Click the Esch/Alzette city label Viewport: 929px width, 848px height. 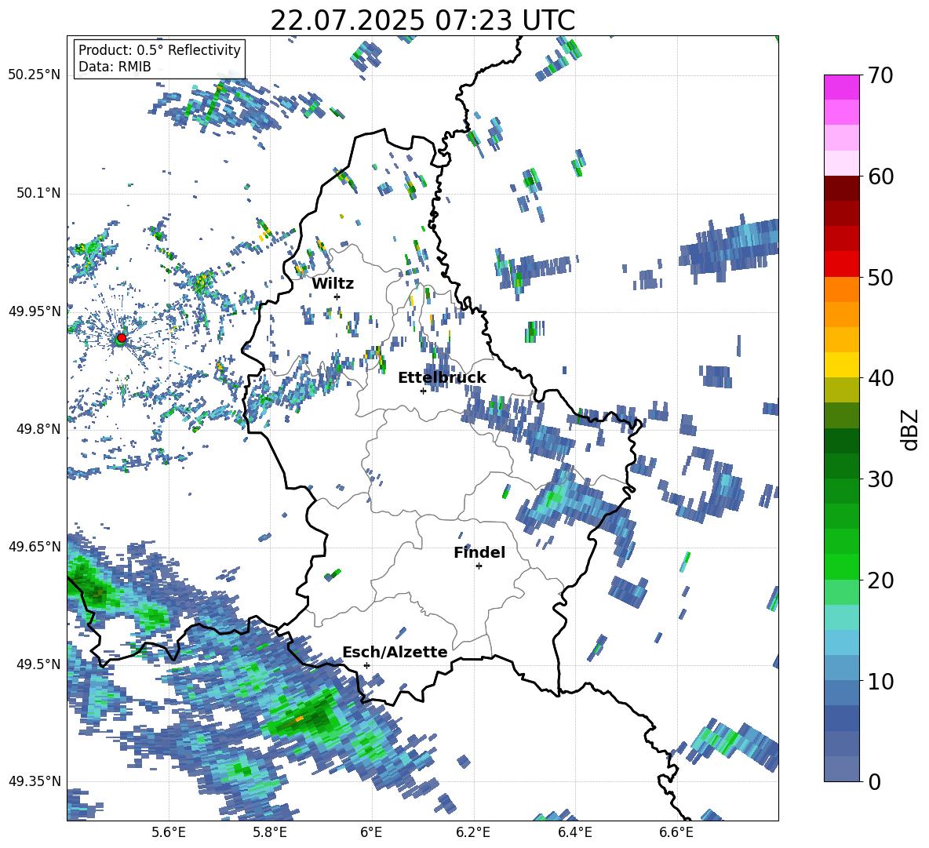click(x=395, y=653)
